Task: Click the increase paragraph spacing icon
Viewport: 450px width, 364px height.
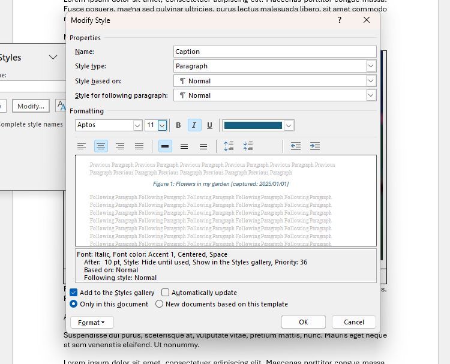Action: click(229, 146)
